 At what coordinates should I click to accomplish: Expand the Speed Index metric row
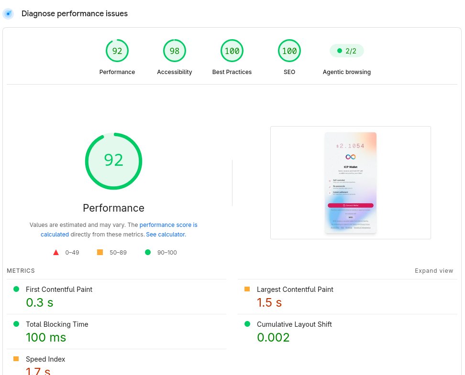click(x=117, y=362)
